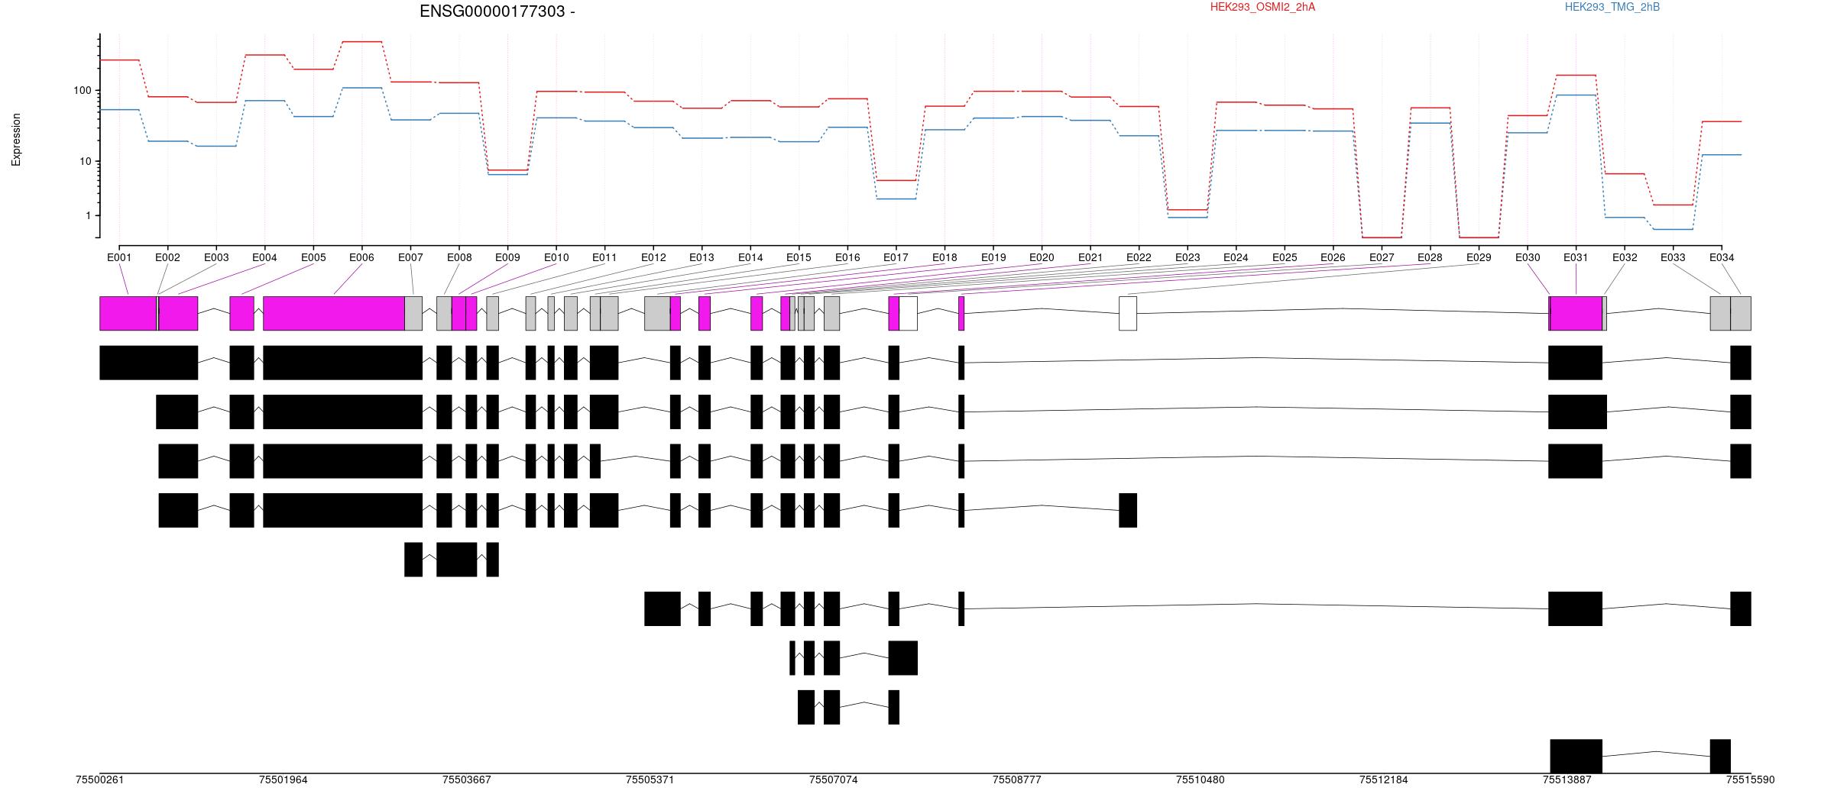Click genomic coordinate 75508777
Screen dimensions: 1834x794
tap(1017, 779)
